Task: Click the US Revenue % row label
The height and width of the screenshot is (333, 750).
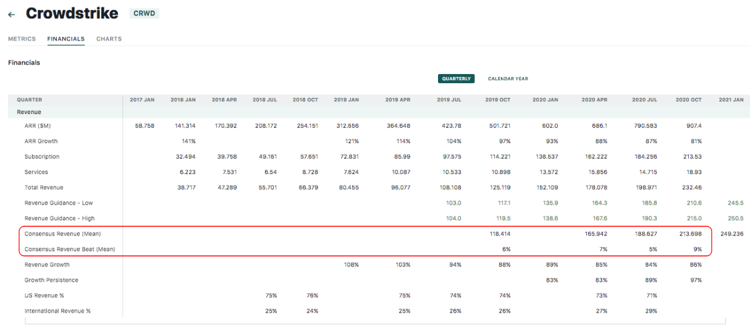Action: pyautogui.click(x=44, y=295)
